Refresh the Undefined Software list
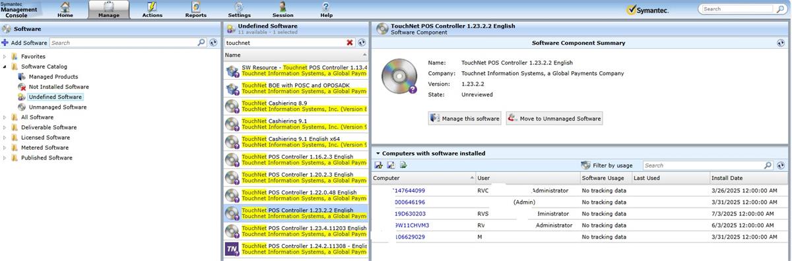Screen dimensions: 792x261 pos(362,42)
